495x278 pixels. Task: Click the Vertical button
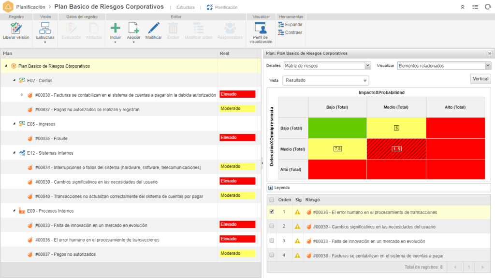click(480, 79)
